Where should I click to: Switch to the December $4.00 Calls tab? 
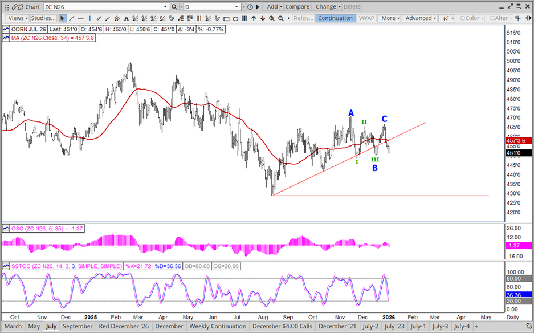pyautogui.click(x=283, y=326)
